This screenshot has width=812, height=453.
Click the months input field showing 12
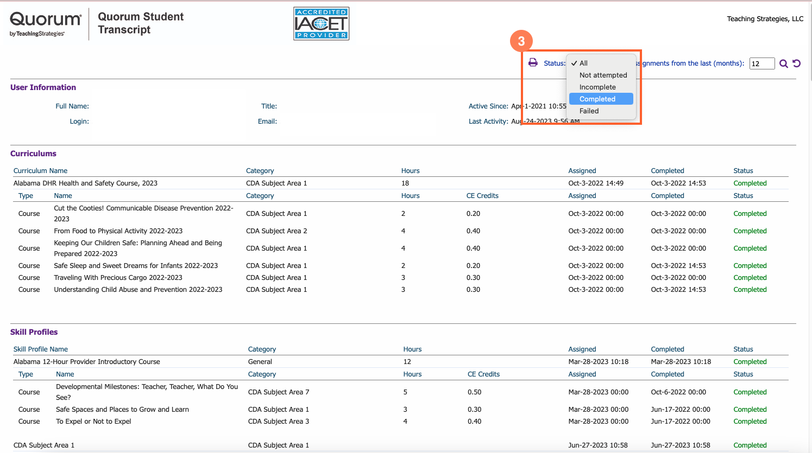pyautogui.click(x=761, y=63)
